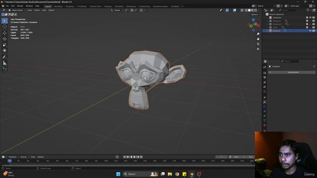Open Render properties tab icon
This screenshot has height=178, width=317.
click(264, 73)
